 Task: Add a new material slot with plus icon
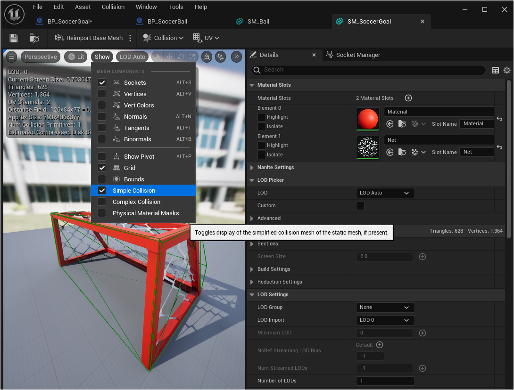(408, 98)
